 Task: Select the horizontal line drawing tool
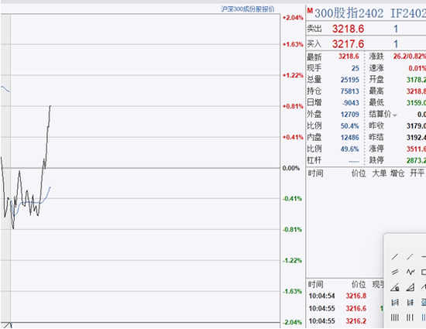click(x=424, y=256)
